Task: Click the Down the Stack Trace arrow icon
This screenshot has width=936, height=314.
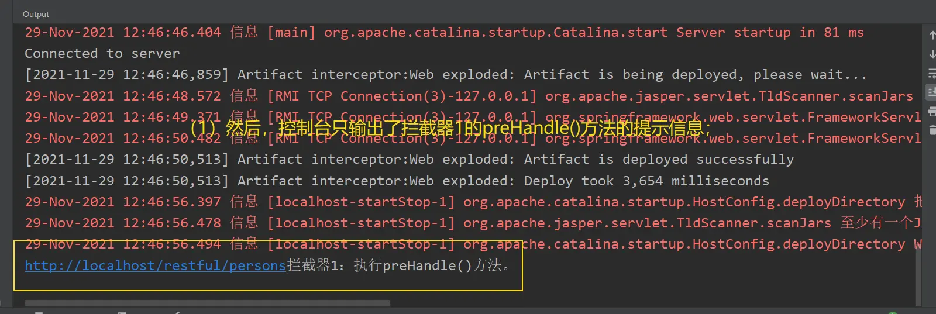Action: coord(932,54)
